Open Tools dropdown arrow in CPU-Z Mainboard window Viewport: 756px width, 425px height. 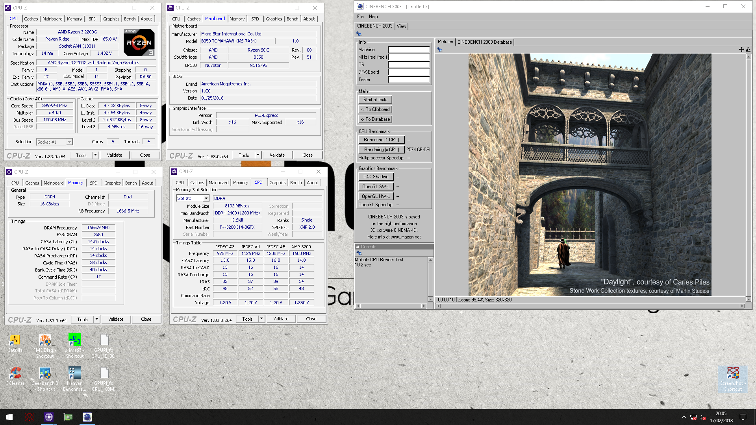click(x=258, y=155)
